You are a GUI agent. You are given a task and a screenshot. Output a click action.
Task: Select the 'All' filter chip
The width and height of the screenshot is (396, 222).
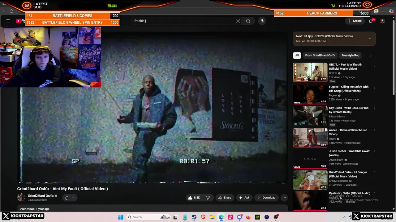pyautogui.click(x=297, y=55)
